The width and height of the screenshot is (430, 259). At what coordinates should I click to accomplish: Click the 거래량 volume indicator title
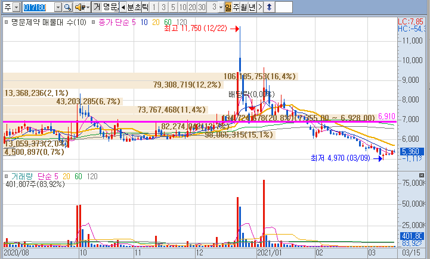pyautogui.click(x=22, y=176)
